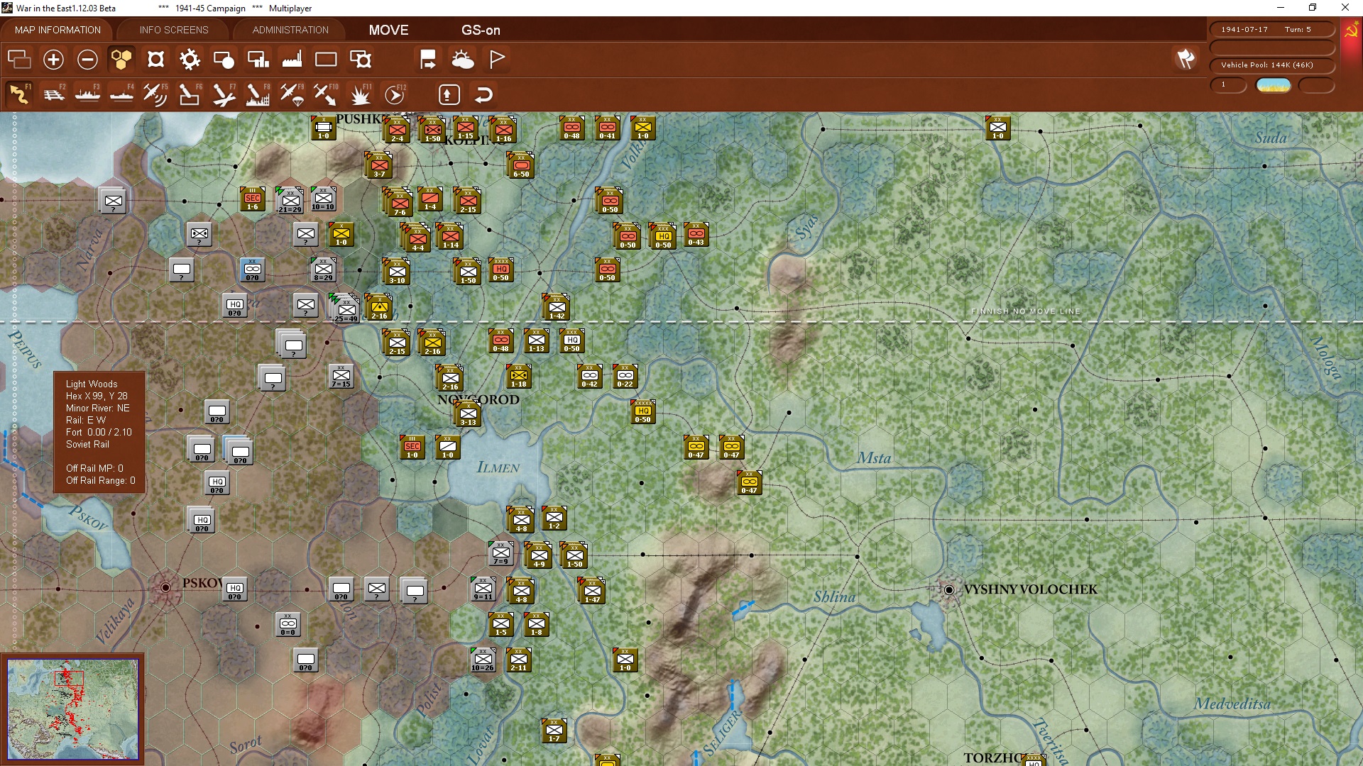Select German unit 25=49 stack
Screen dimensions: 1363x766
346,309
